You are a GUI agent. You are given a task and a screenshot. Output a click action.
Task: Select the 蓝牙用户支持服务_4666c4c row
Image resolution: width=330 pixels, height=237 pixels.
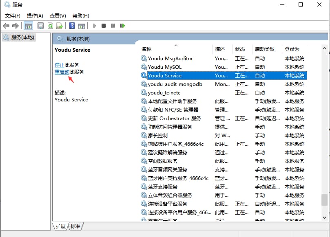click(224, 178)
